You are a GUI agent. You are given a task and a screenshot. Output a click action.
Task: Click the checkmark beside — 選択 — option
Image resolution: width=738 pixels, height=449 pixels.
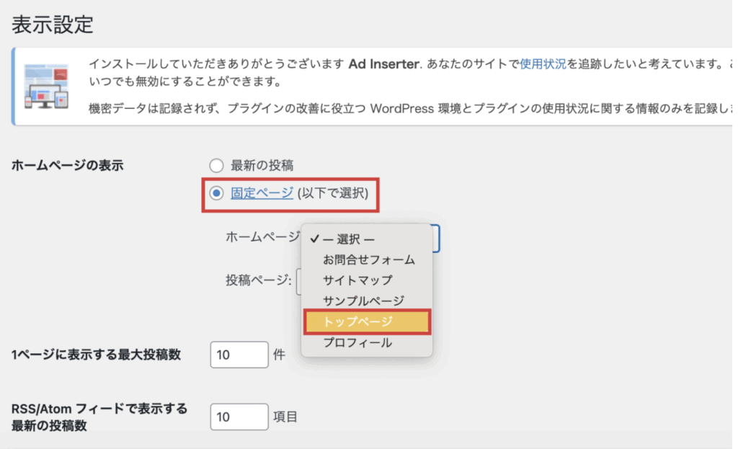point(315,239)
